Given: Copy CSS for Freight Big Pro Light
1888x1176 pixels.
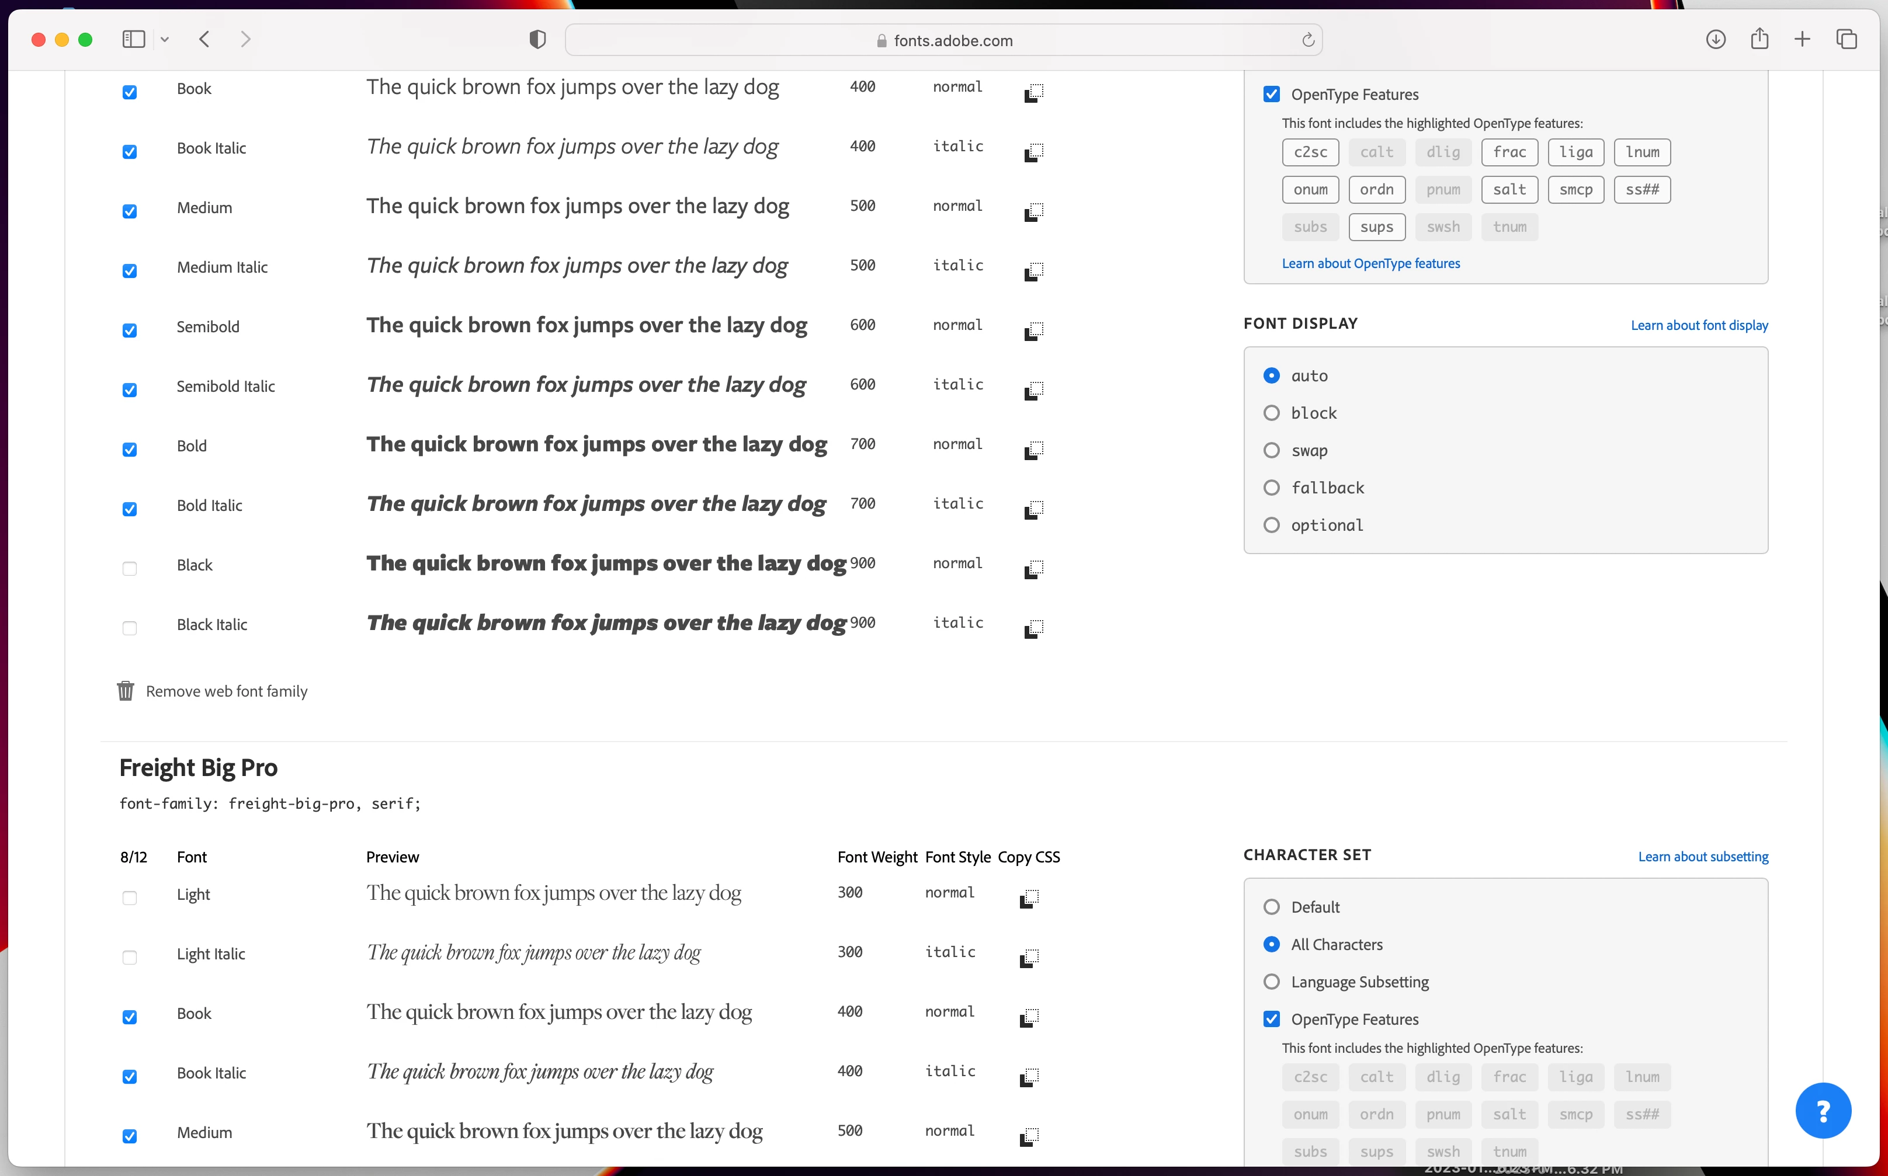Looking at the screenshot, I should coord(1028,898).
